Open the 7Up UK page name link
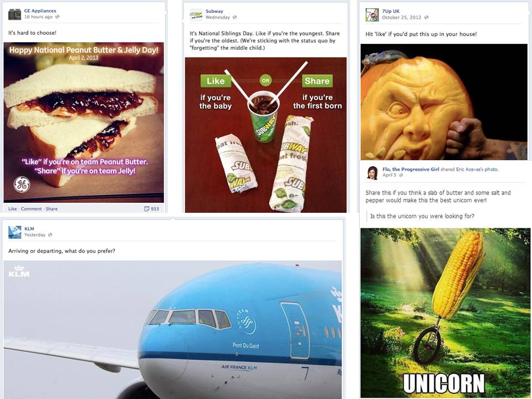The height and width of the screenshot is (399, 532). click(x=391, y=11)
